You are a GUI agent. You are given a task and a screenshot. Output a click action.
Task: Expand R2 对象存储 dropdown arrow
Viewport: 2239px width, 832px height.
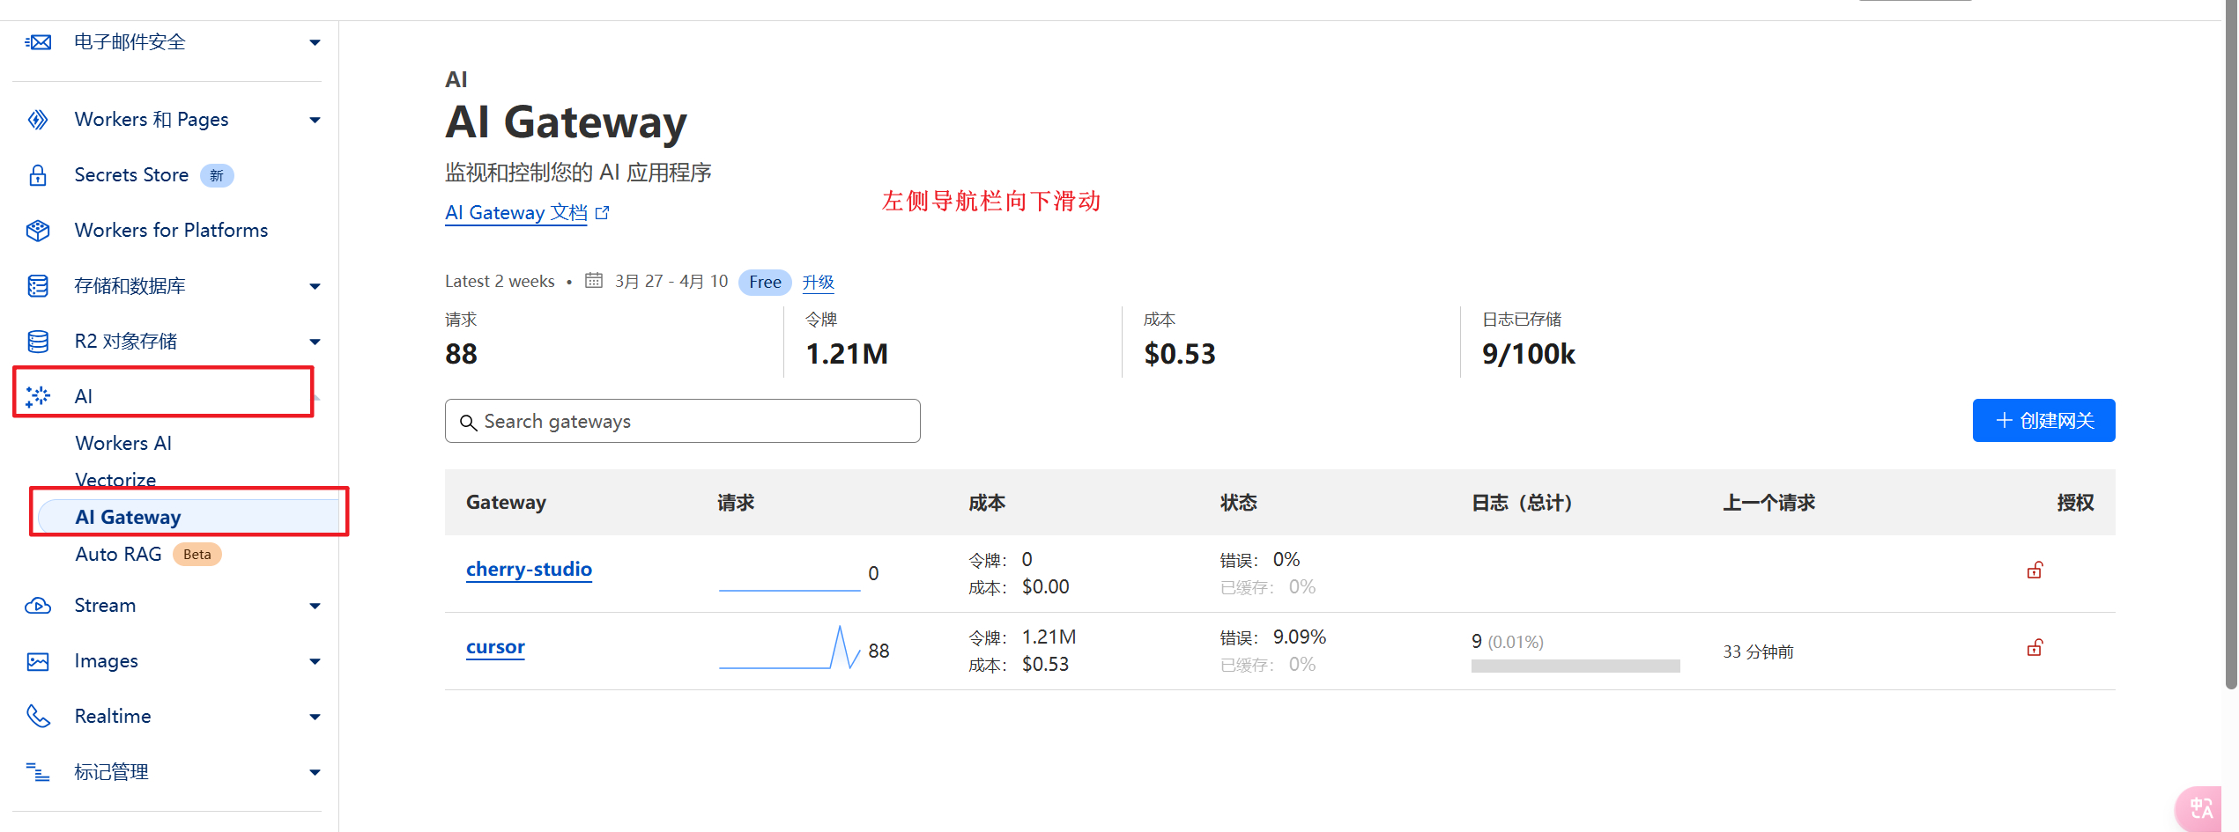point(315,342)
